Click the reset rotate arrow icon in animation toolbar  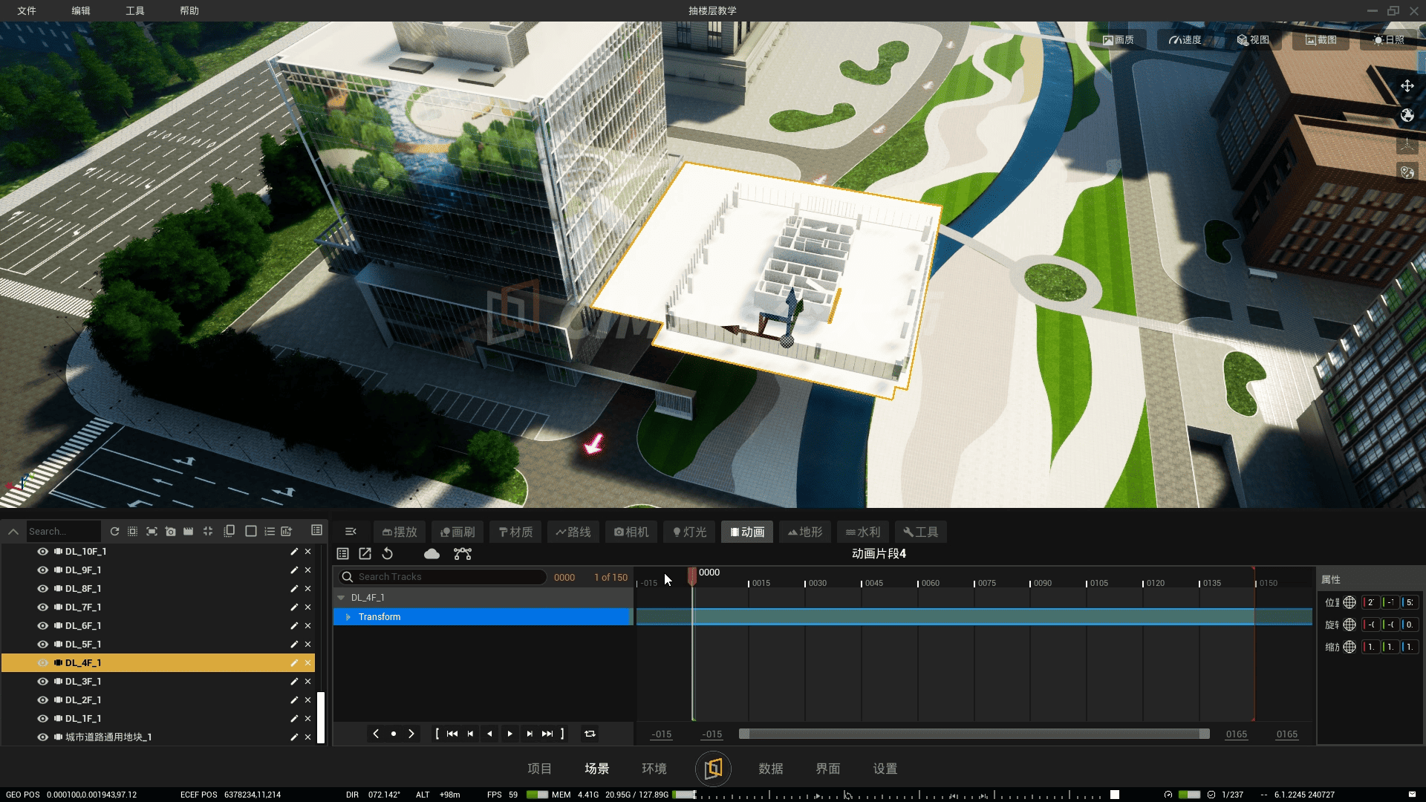(388, 554)
